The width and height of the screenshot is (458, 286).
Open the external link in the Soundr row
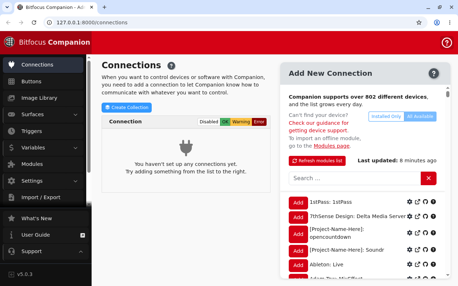click(418, 250)
